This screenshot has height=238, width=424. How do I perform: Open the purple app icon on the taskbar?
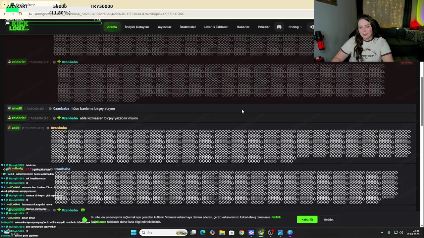coord(251,233)
